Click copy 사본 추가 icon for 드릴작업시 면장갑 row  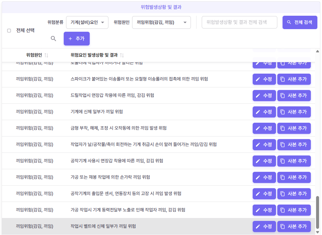click(283, 96)
